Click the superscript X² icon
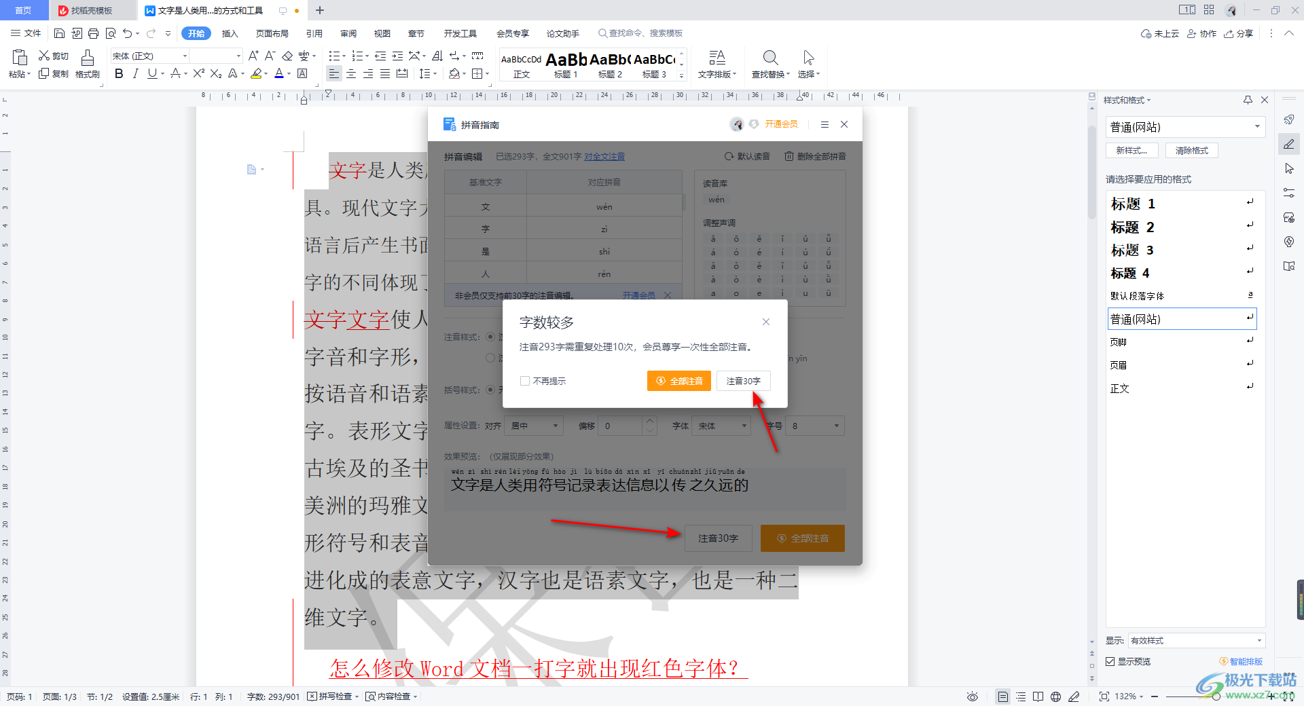Viewport: 1304px width, 706px height. coord(198,73)
